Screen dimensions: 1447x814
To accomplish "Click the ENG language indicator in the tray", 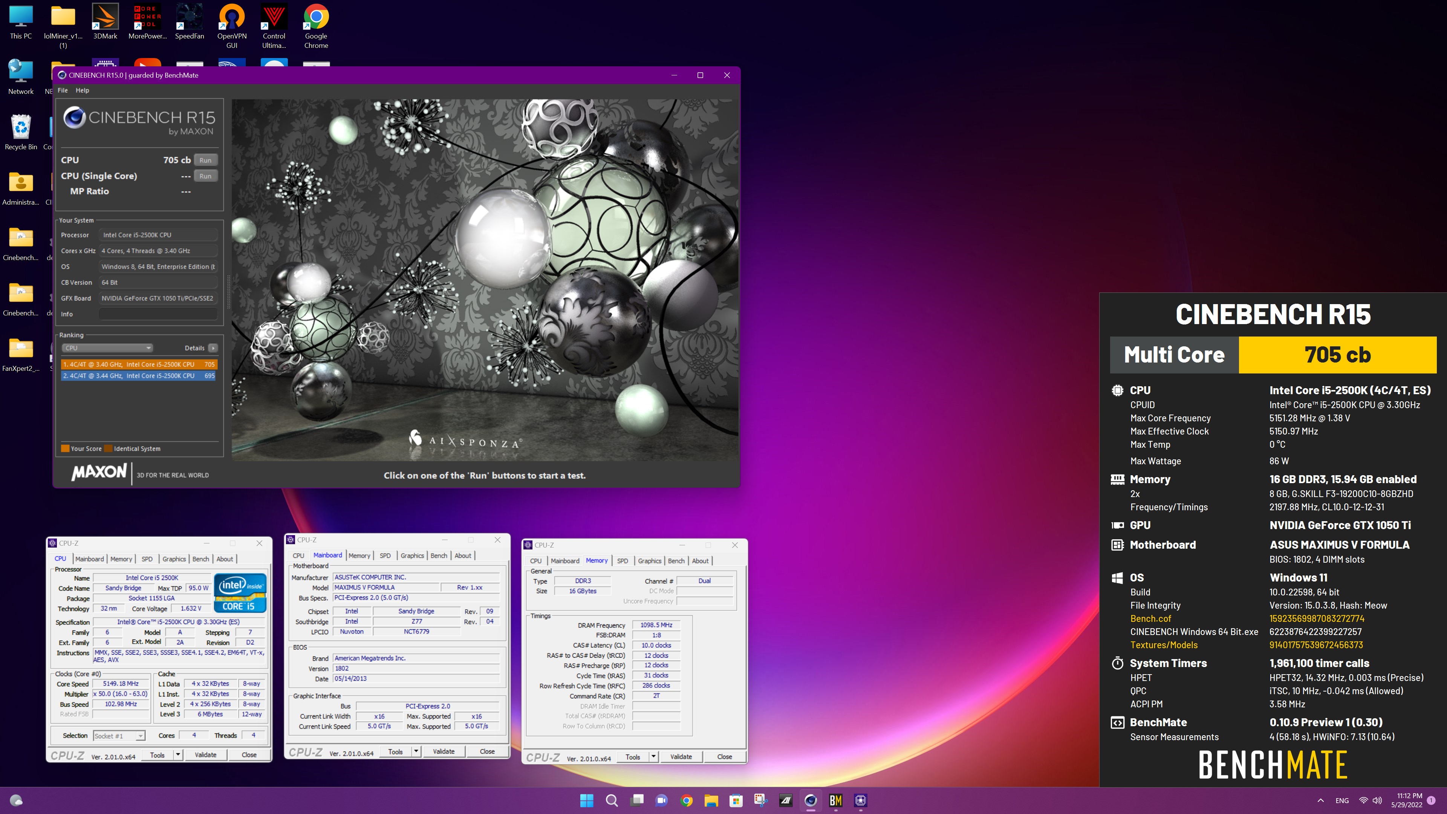I will 1342,800.
